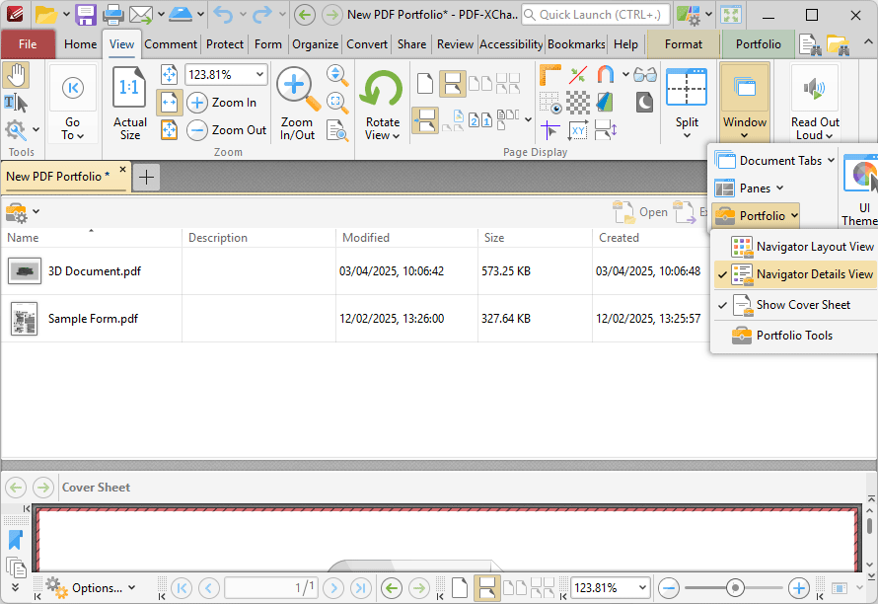The height and width of the screenshot is (604, 878).
Task: Click the Actual Size 1:1 icon
Action: click(x=129, y=87)
